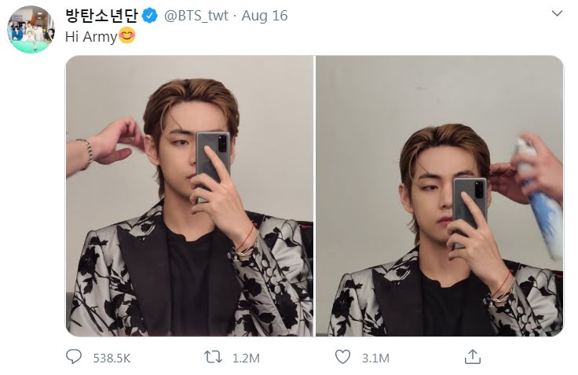Retweet using the retweet arrows icon

[213, 357]
